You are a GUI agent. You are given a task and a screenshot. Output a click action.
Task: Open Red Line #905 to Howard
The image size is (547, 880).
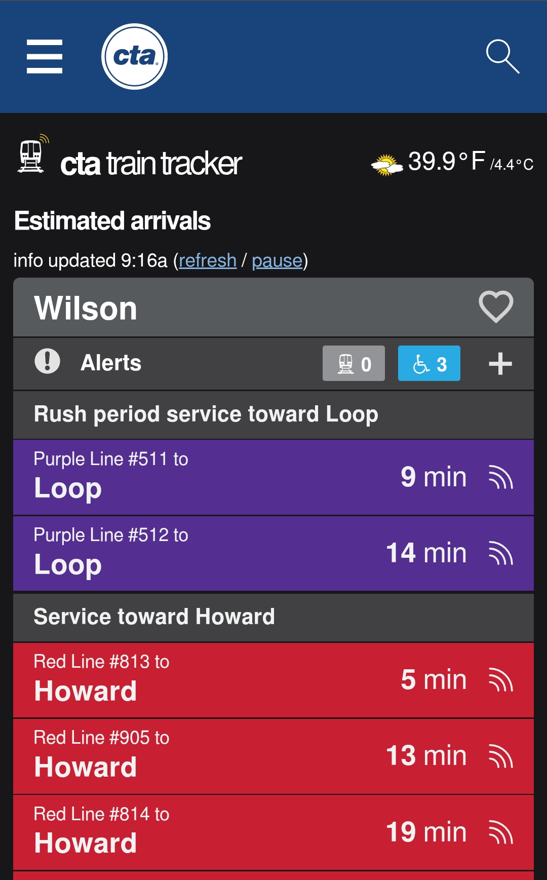tap(203, 756)
